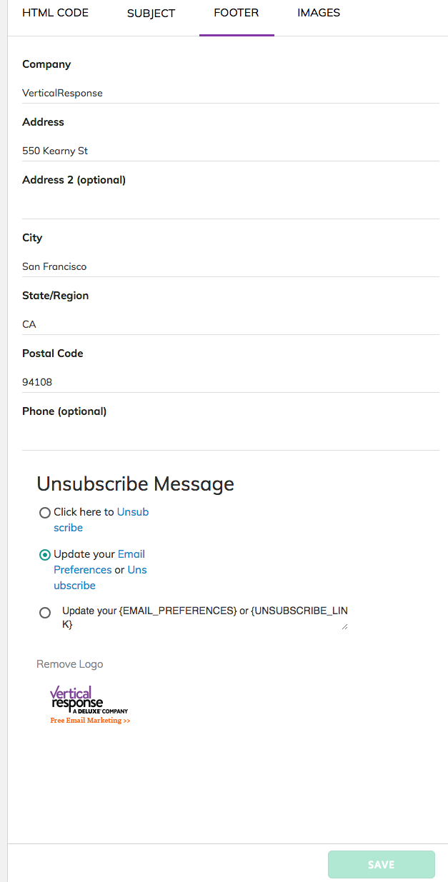Screen dimensions: 448x882
Task: Select the custom unsubscribe message radio button
Action: coord(45,613)
